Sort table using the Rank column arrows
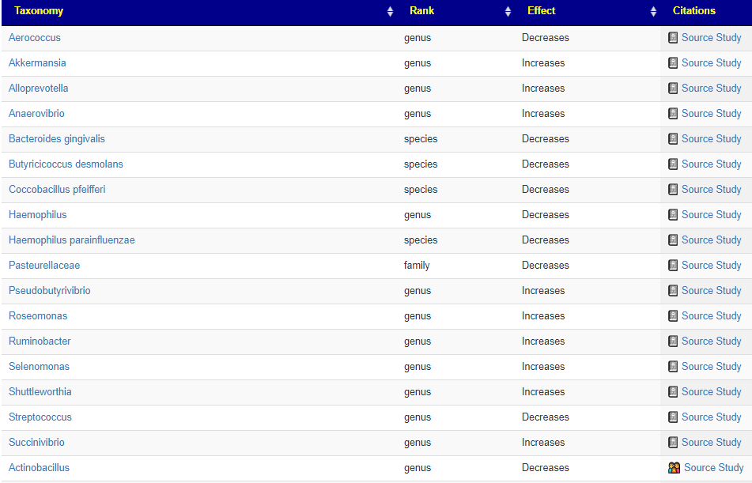Image resolution: width=752 pixels, height=483 pixels. pyautogui.click(x=508, y=12)
